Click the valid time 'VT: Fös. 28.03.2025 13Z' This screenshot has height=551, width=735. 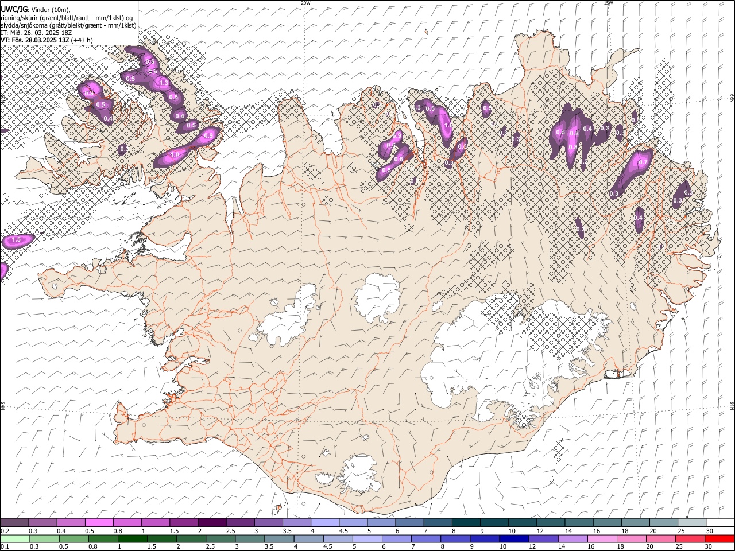(x=35, y=40)
